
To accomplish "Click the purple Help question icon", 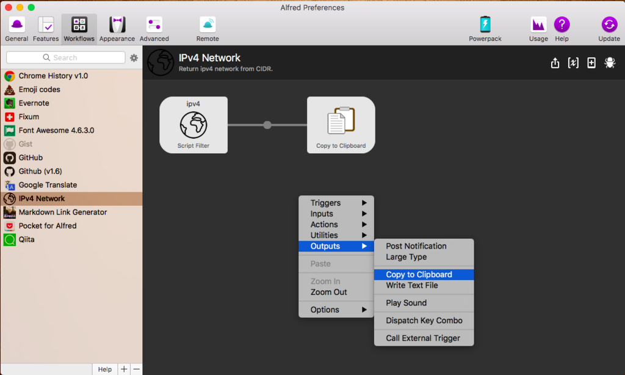I will pyautogui.click(x=562, y=24).
